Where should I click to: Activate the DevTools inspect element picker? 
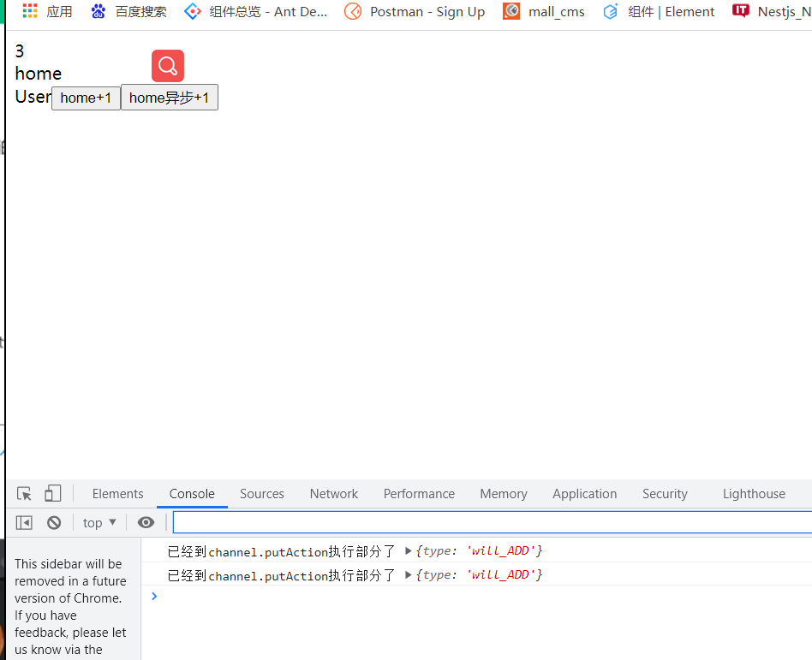24,493
